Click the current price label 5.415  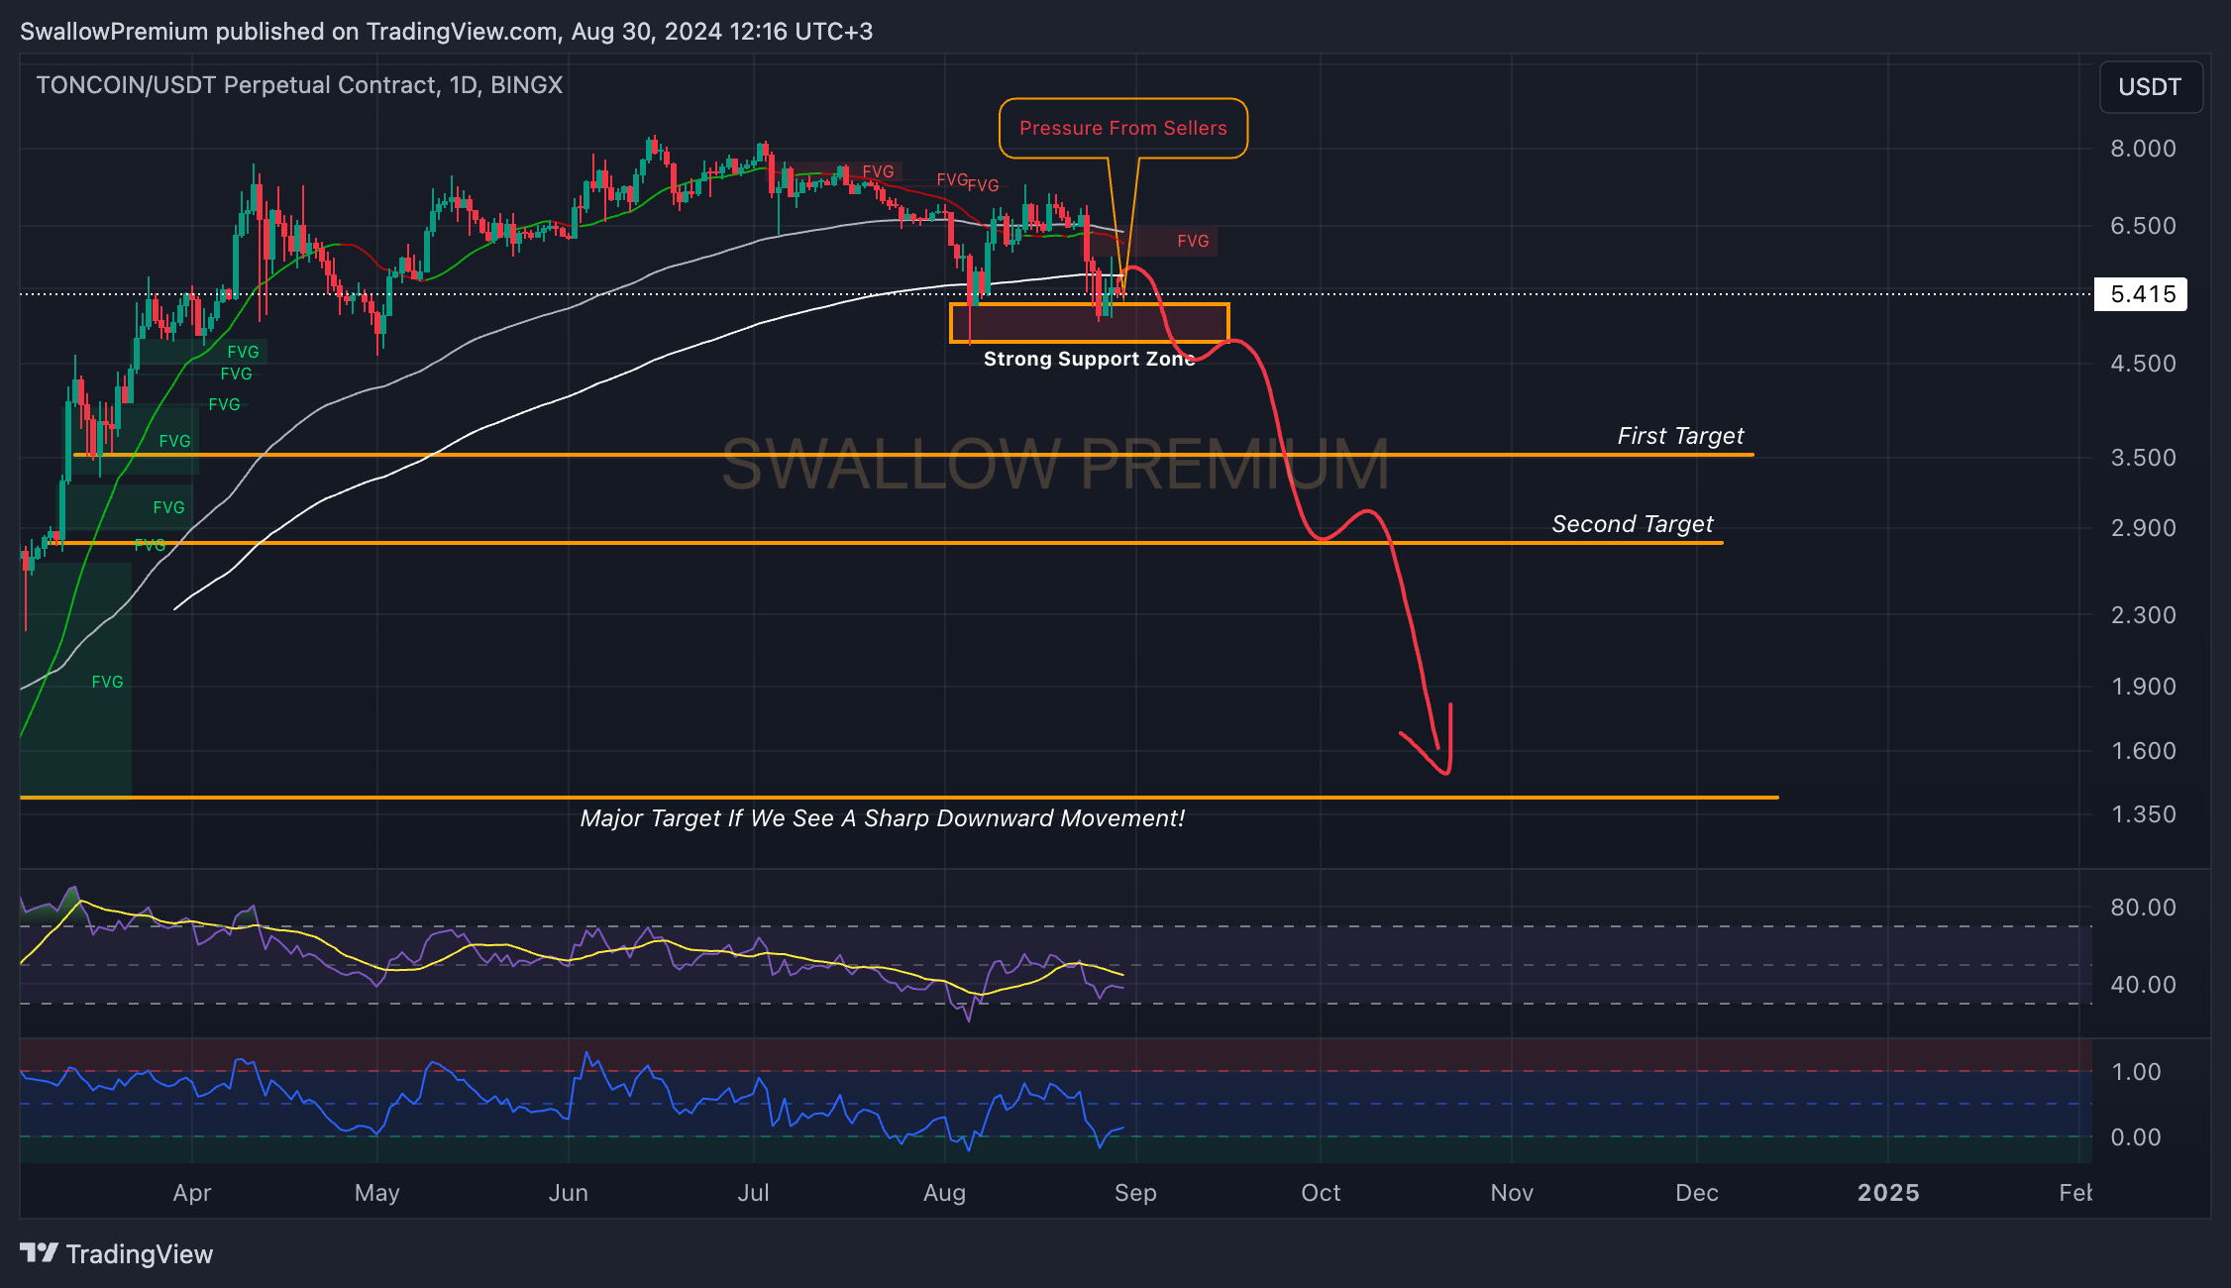point(2141,294)
